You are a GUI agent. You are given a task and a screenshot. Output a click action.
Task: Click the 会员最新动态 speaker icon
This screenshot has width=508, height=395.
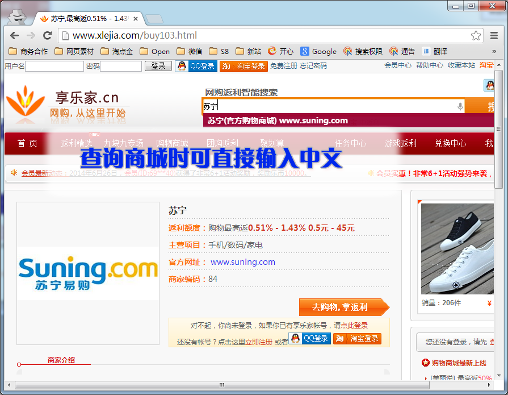(14, 173)
